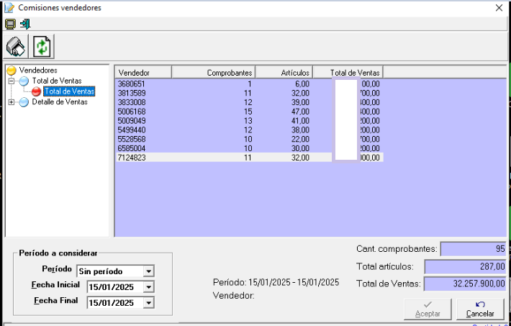The image size is (511, 326).
Task: Expand the Detalle de Ventas branch
Action: coord(12,102)
